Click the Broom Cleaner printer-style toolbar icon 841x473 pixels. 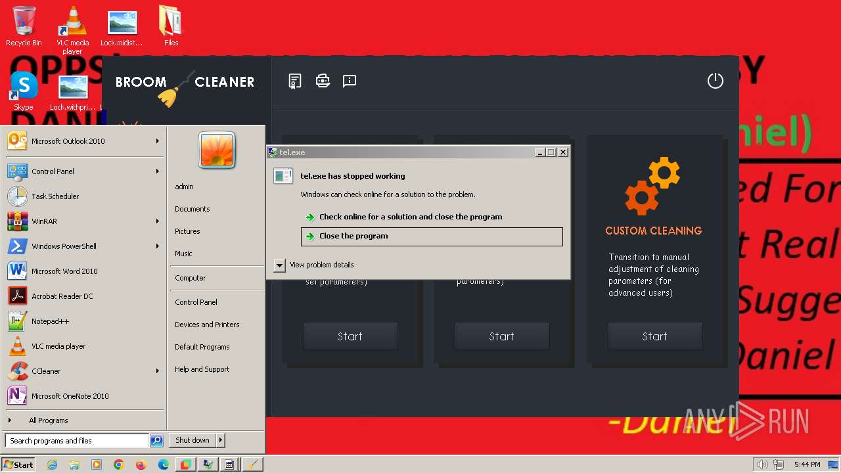323,81
